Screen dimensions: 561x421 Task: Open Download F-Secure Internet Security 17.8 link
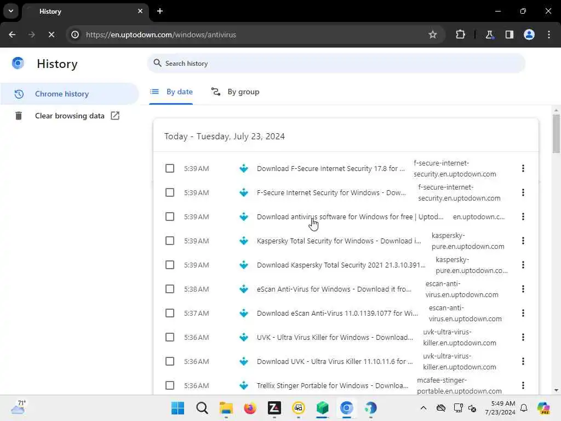click(x=330, y=169)
